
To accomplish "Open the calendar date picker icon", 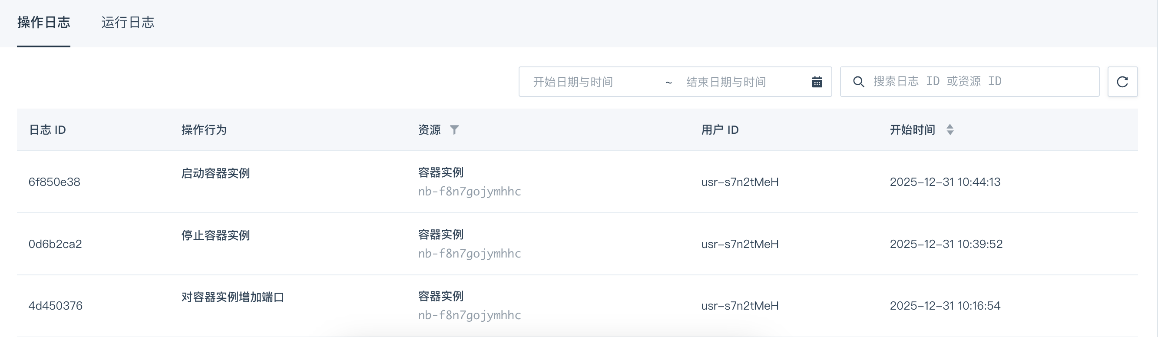I will point(817,82).
